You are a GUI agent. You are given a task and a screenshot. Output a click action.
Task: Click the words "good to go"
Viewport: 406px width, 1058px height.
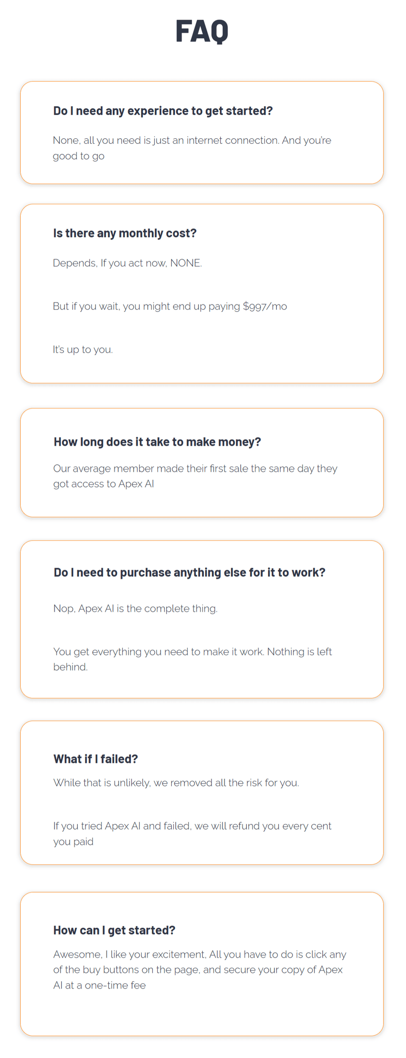[79, 156]
